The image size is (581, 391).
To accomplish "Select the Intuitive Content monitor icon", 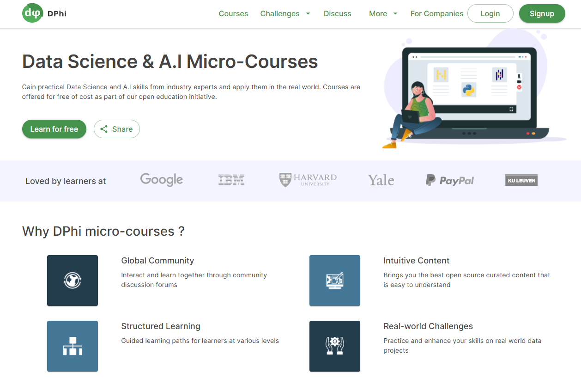I will point(334,280).
